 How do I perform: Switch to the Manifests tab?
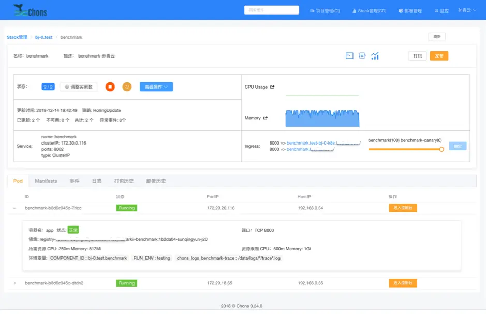46,181
